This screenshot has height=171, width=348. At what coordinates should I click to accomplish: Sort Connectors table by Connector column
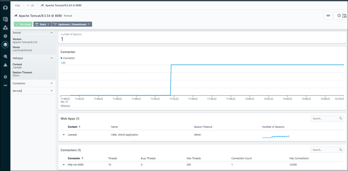click(76, 158)
